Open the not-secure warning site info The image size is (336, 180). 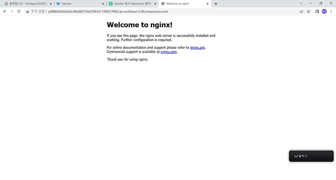pyautogui.click(x=35, y=11)
